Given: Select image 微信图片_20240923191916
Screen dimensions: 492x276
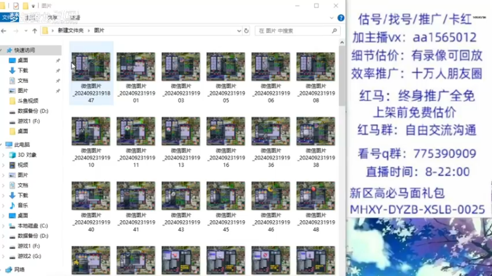Looking at the screenshot, I should (226, 142).
